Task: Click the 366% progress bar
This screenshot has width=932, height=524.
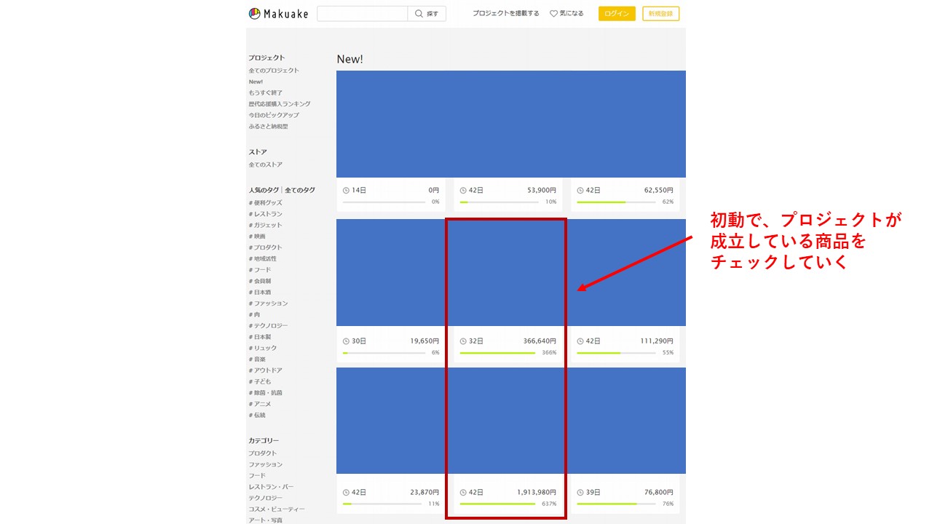Action: coord(497,353)
